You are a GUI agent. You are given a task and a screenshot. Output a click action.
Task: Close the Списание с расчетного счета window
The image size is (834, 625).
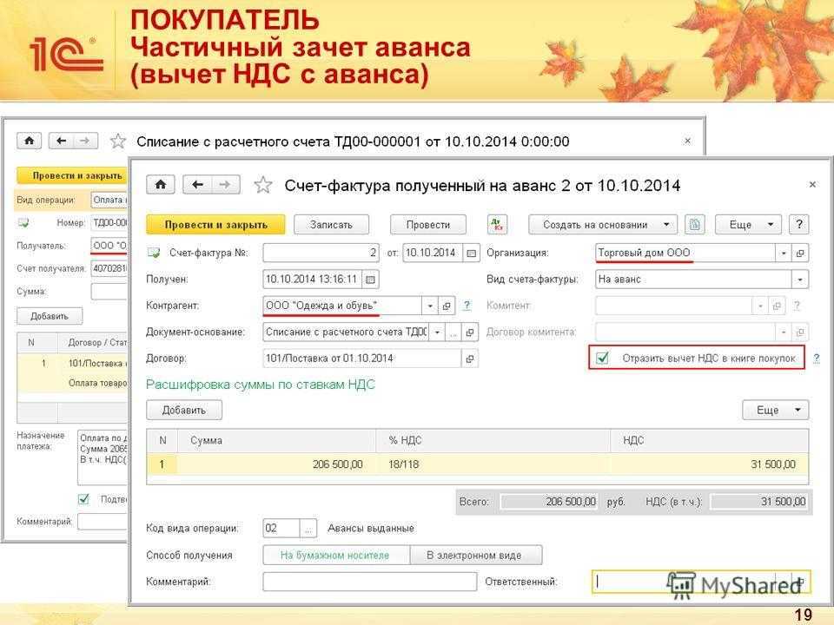(687, 141)
